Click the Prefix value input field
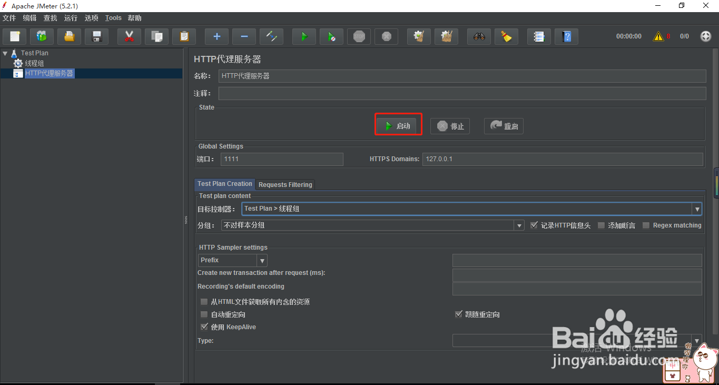 pos(577,260)
